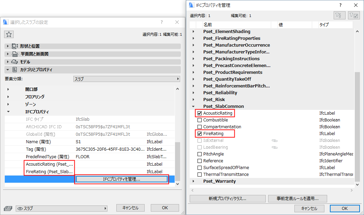
Task: Expand the Pset_Warranty group
Action: [x=193, y=181]
